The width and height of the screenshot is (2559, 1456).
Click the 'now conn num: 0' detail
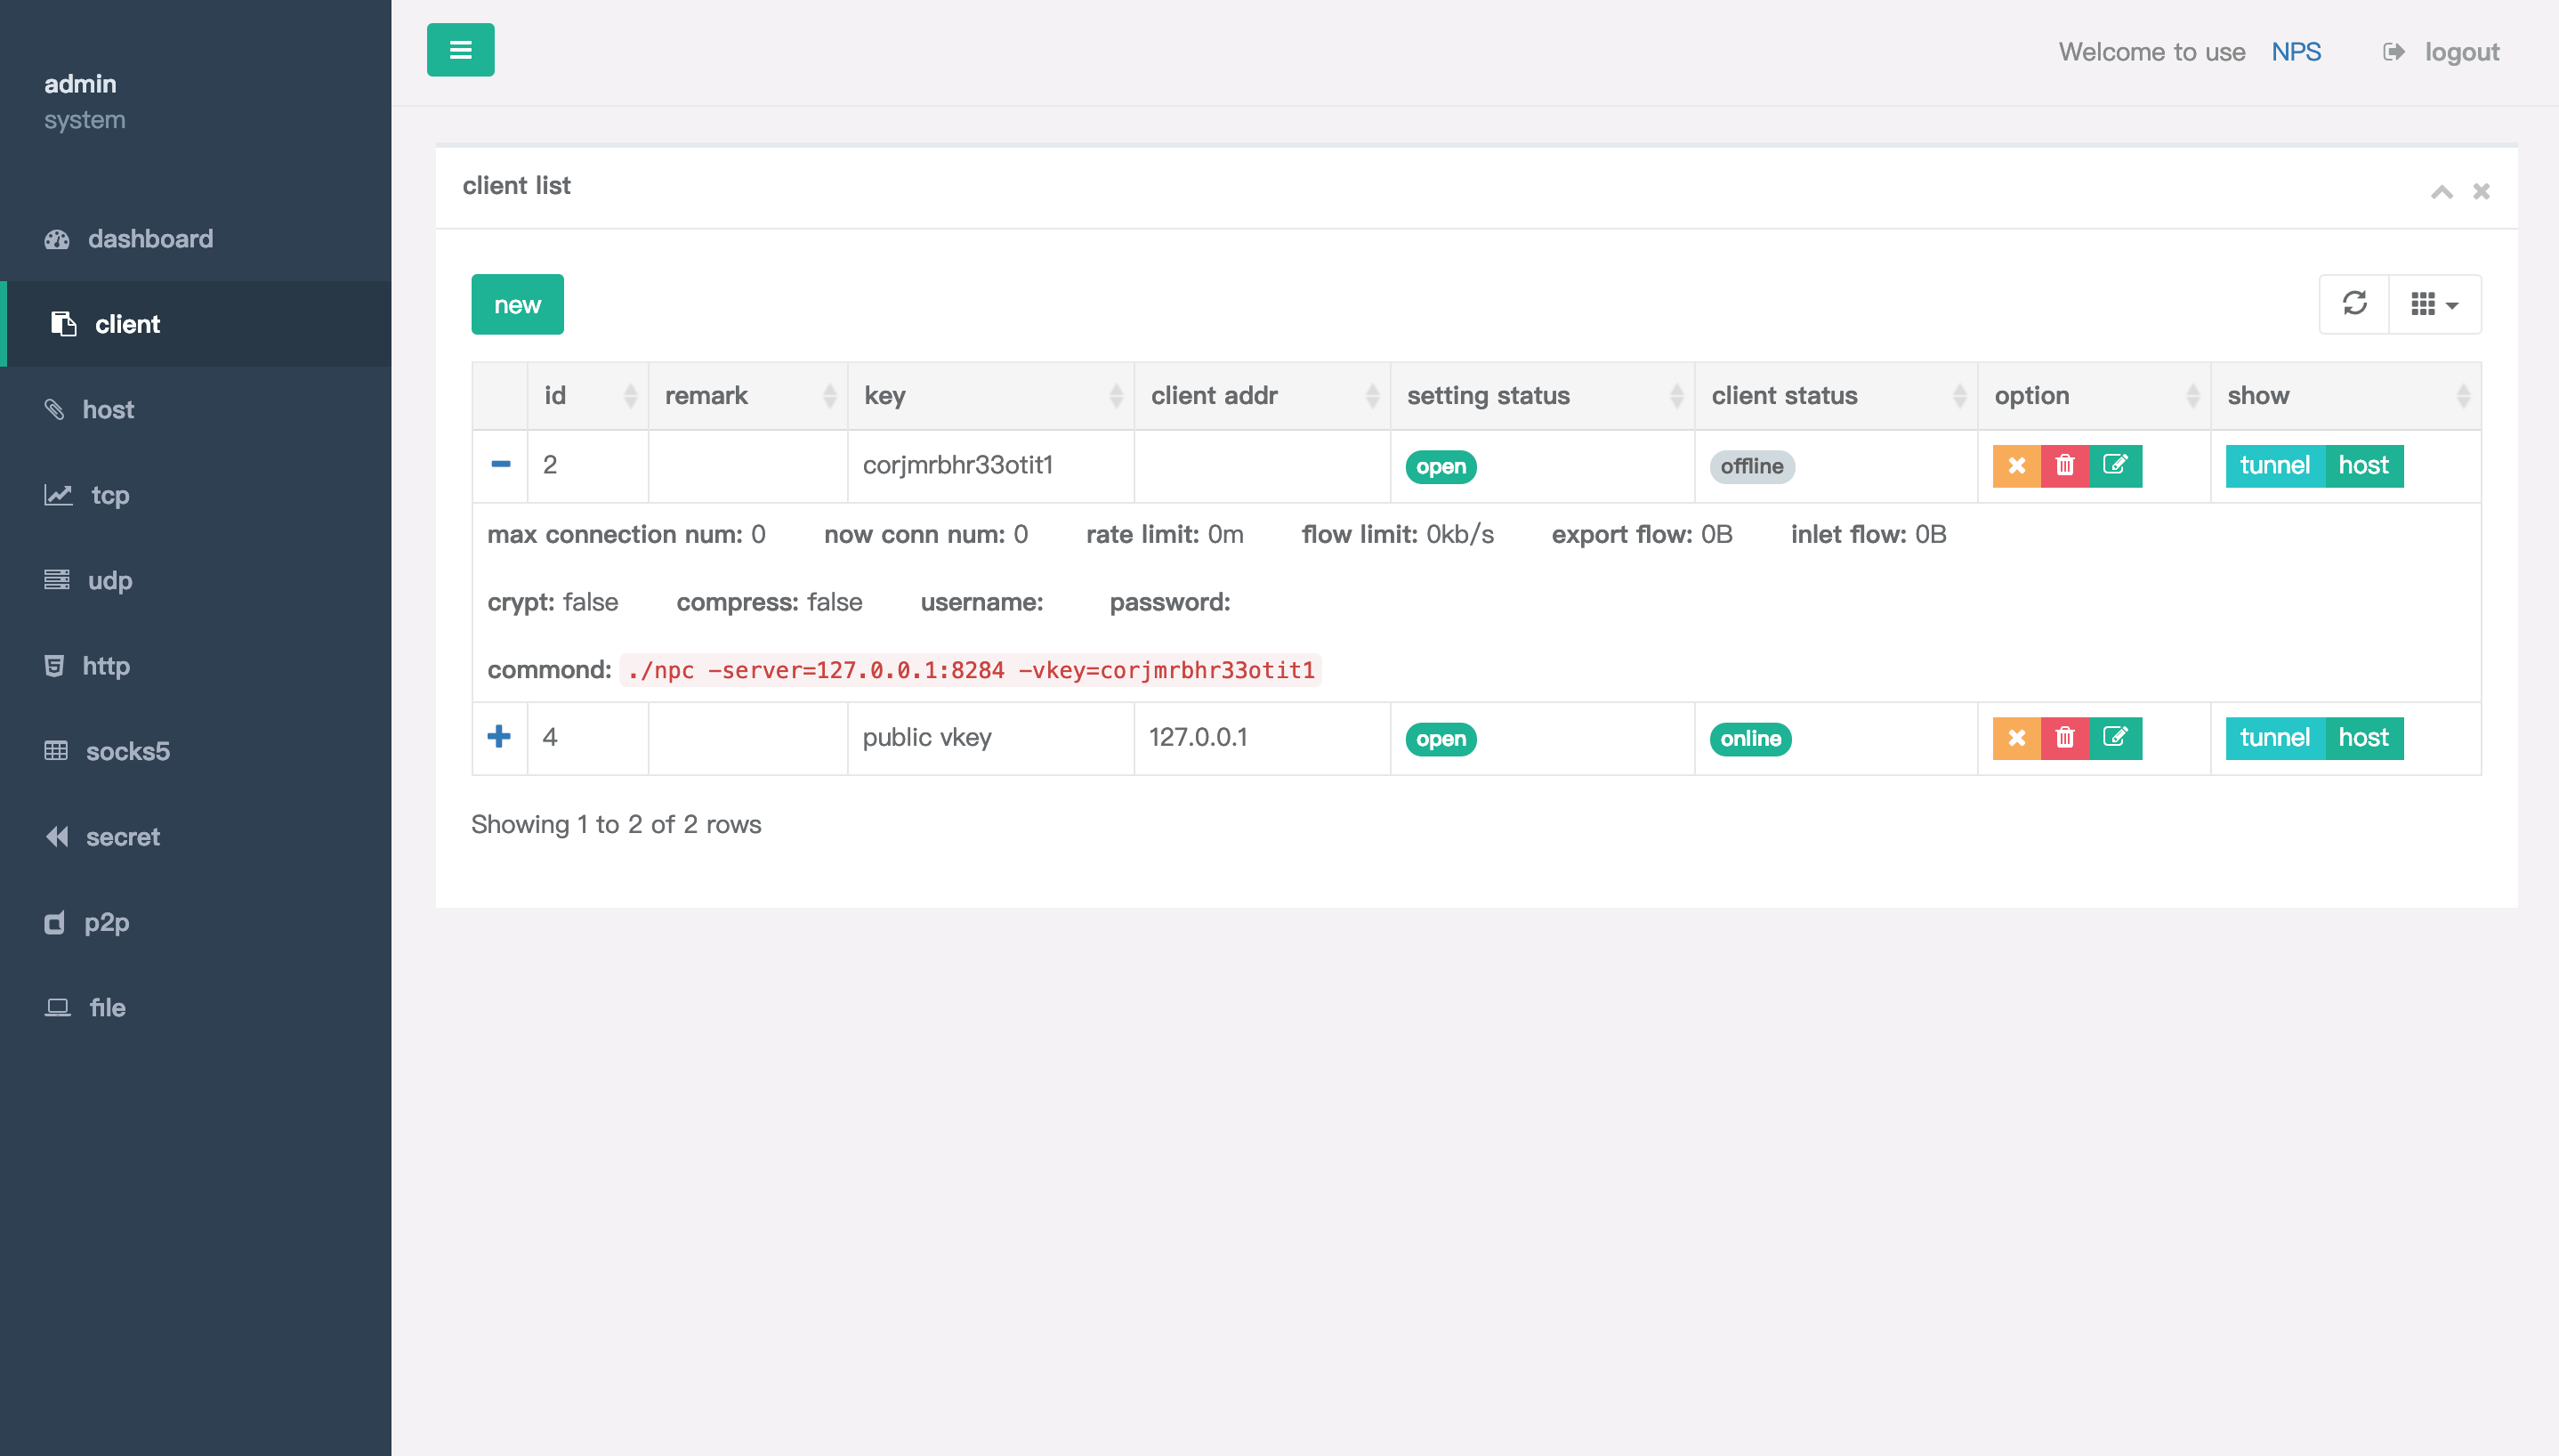tap(925, 535)
